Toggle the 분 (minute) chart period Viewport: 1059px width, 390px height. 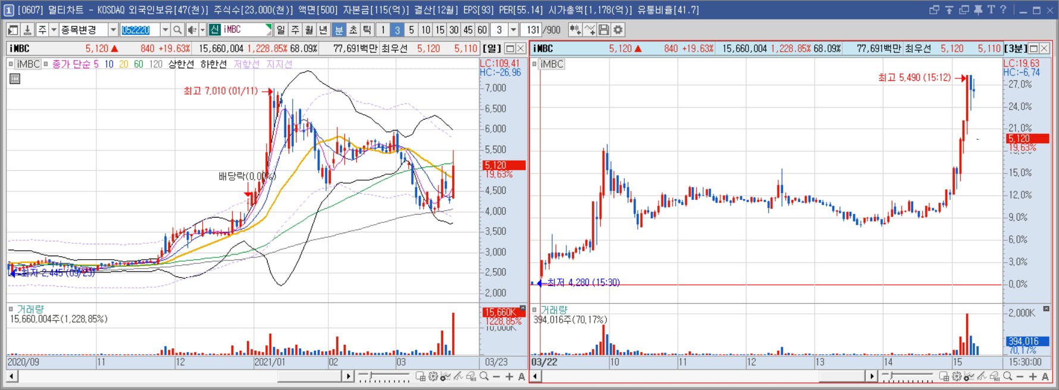[x=339, y=30]
